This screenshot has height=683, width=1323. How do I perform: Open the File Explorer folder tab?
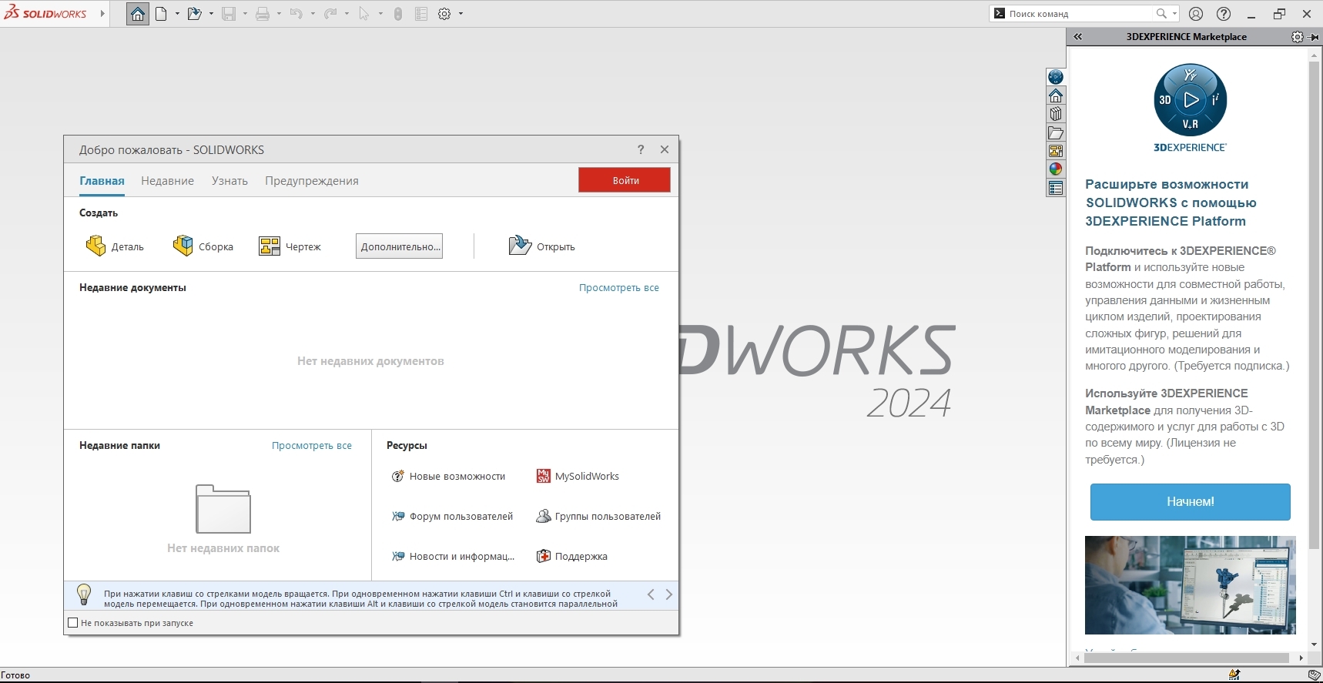(x=1056, y=132)
